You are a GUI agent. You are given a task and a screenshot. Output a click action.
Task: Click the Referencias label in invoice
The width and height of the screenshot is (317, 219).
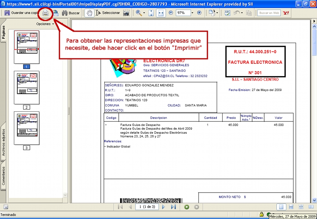point(113,141)
